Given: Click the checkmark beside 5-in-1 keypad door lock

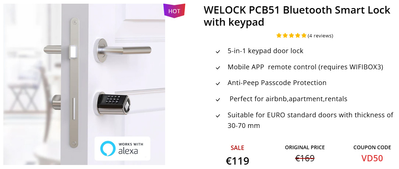Looking at the screenshot, I should [218, 52].
